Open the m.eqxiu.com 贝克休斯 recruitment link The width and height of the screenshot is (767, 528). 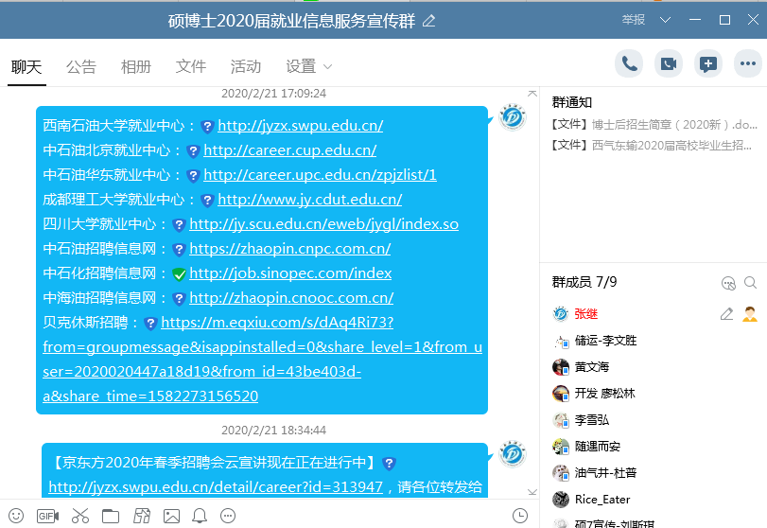(262, 360)
